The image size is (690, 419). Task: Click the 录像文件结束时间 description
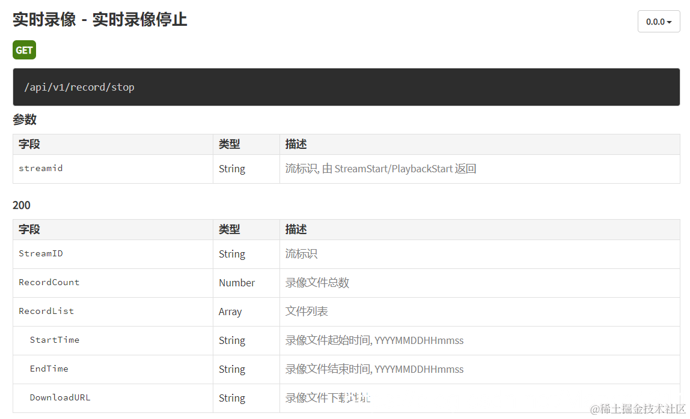point(374,369)
